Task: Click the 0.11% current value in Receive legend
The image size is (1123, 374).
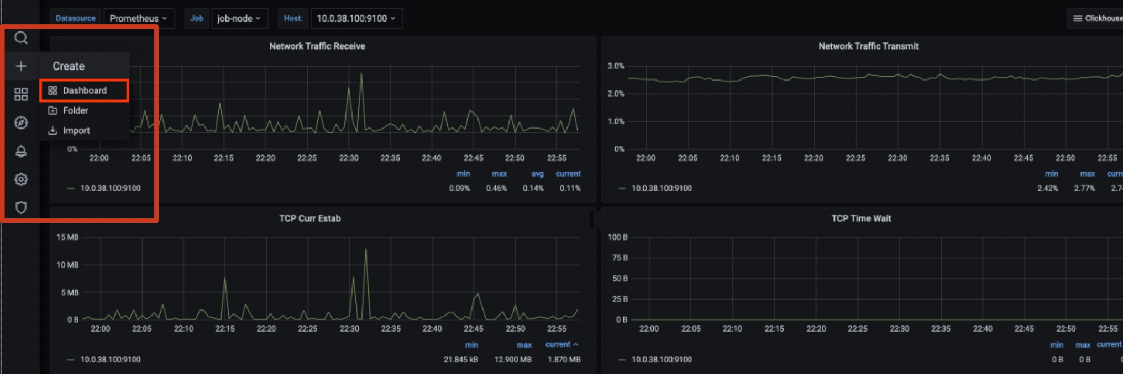Action: pos(570,189)
